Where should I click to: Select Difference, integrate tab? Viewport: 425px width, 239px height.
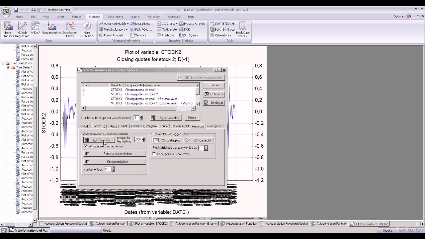(144, 126)
